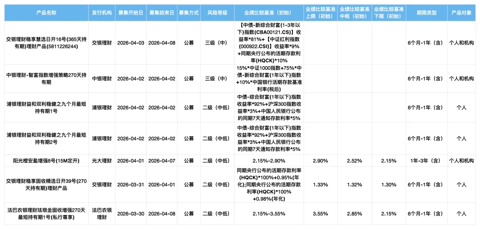Select 法巴农银理财珐琅金固收增强270天最短持有期1号
This screenshot has height=229, width=480.
tap(47, 213)
